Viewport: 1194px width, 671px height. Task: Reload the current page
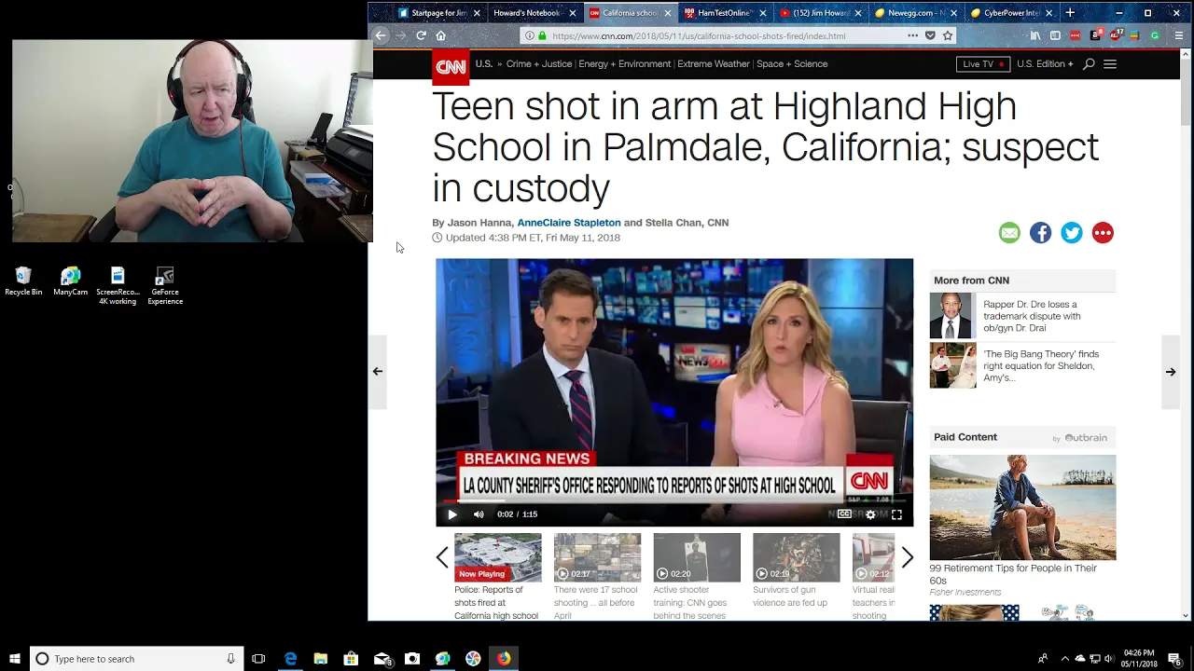[421, 35]
